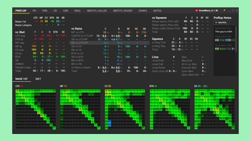
Task: Click the 'Open Limp SB' stat label
Action: pyautogui.click(x=160, y=71)
